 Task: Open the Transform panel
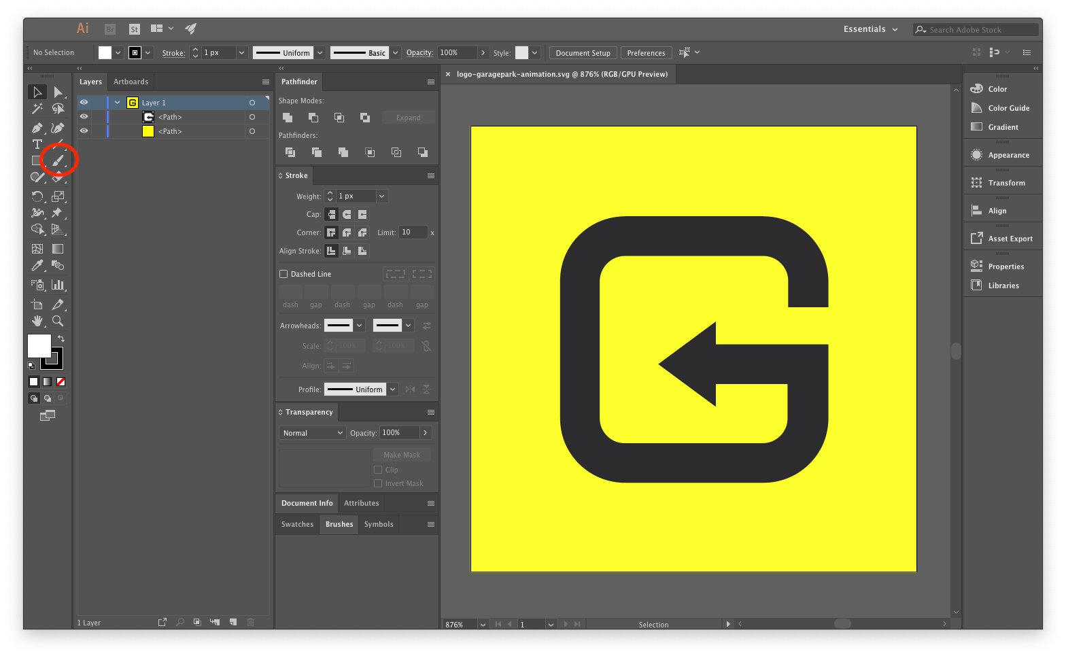click(997, 183)
